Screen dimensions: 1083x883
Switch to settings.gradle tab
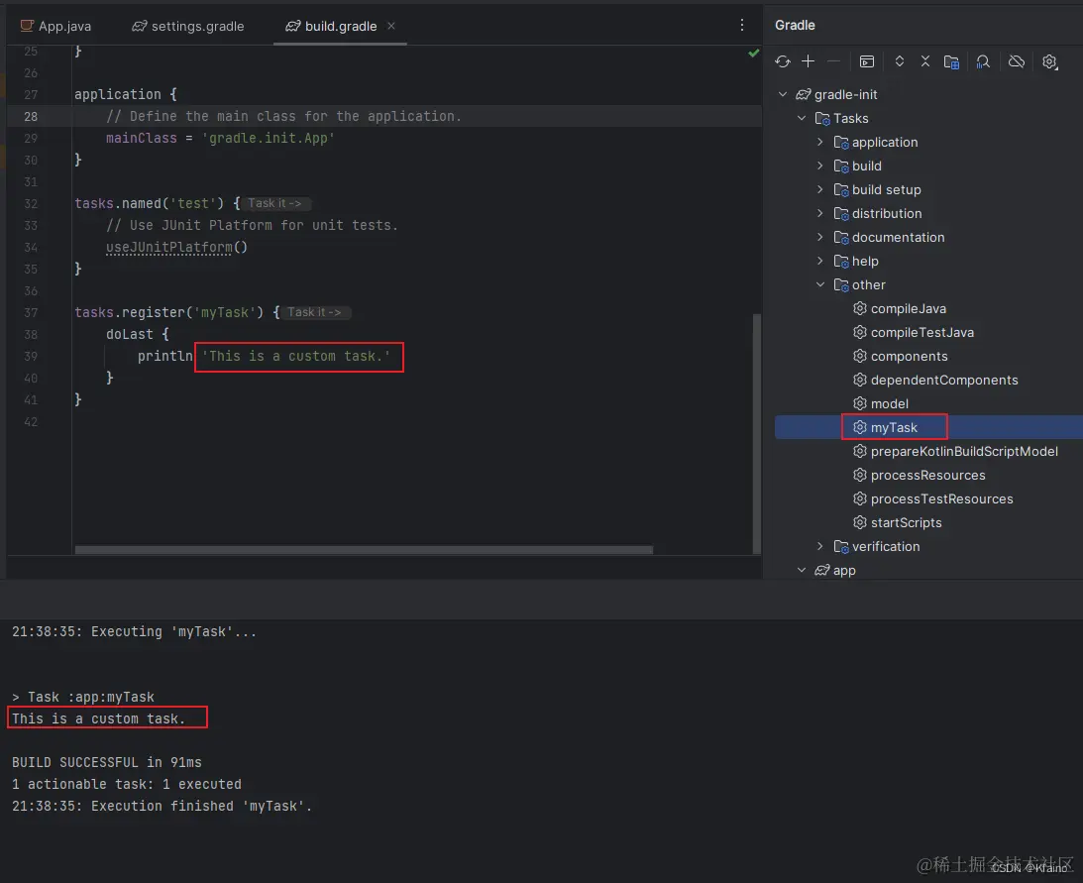pos(188,26)
